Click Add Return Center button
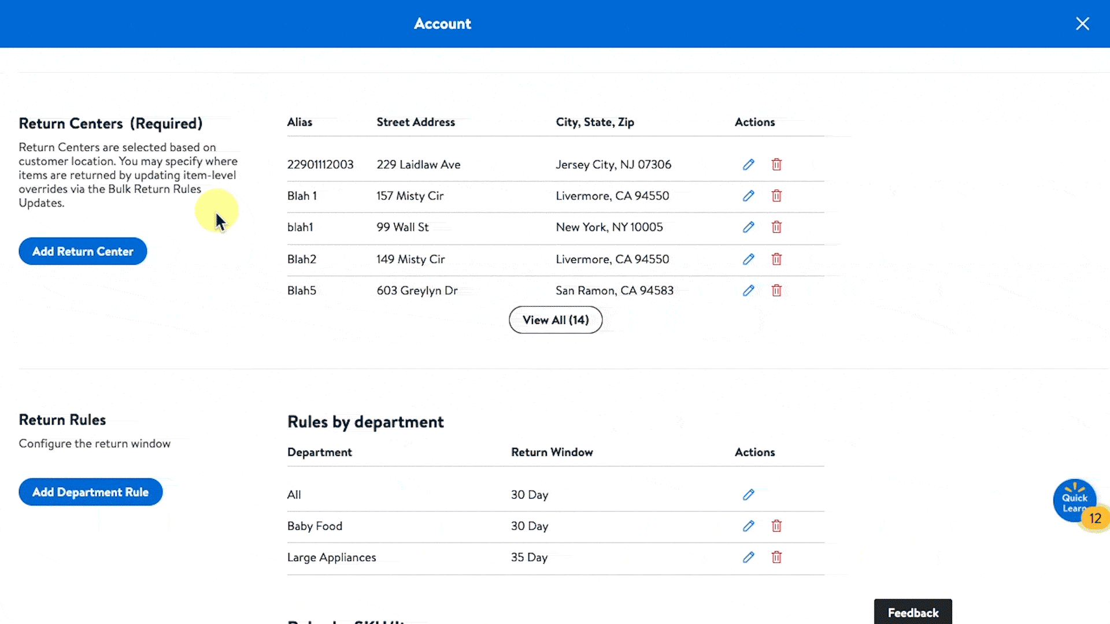Screen dimensions: 1110x624 [x=83, y=251]
